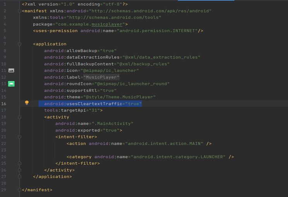Click the green Android round icon gutter marker

(11, 84)
